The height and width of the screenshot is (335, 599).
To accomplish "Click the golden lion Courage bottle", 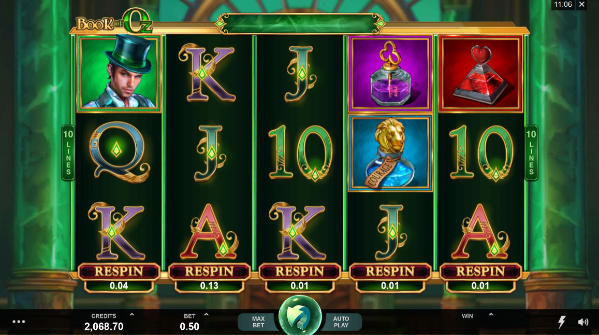I will tap(390, 153).
